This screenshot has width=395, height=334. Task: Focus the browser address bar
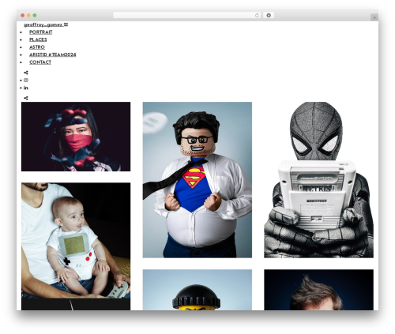point(186,16)
